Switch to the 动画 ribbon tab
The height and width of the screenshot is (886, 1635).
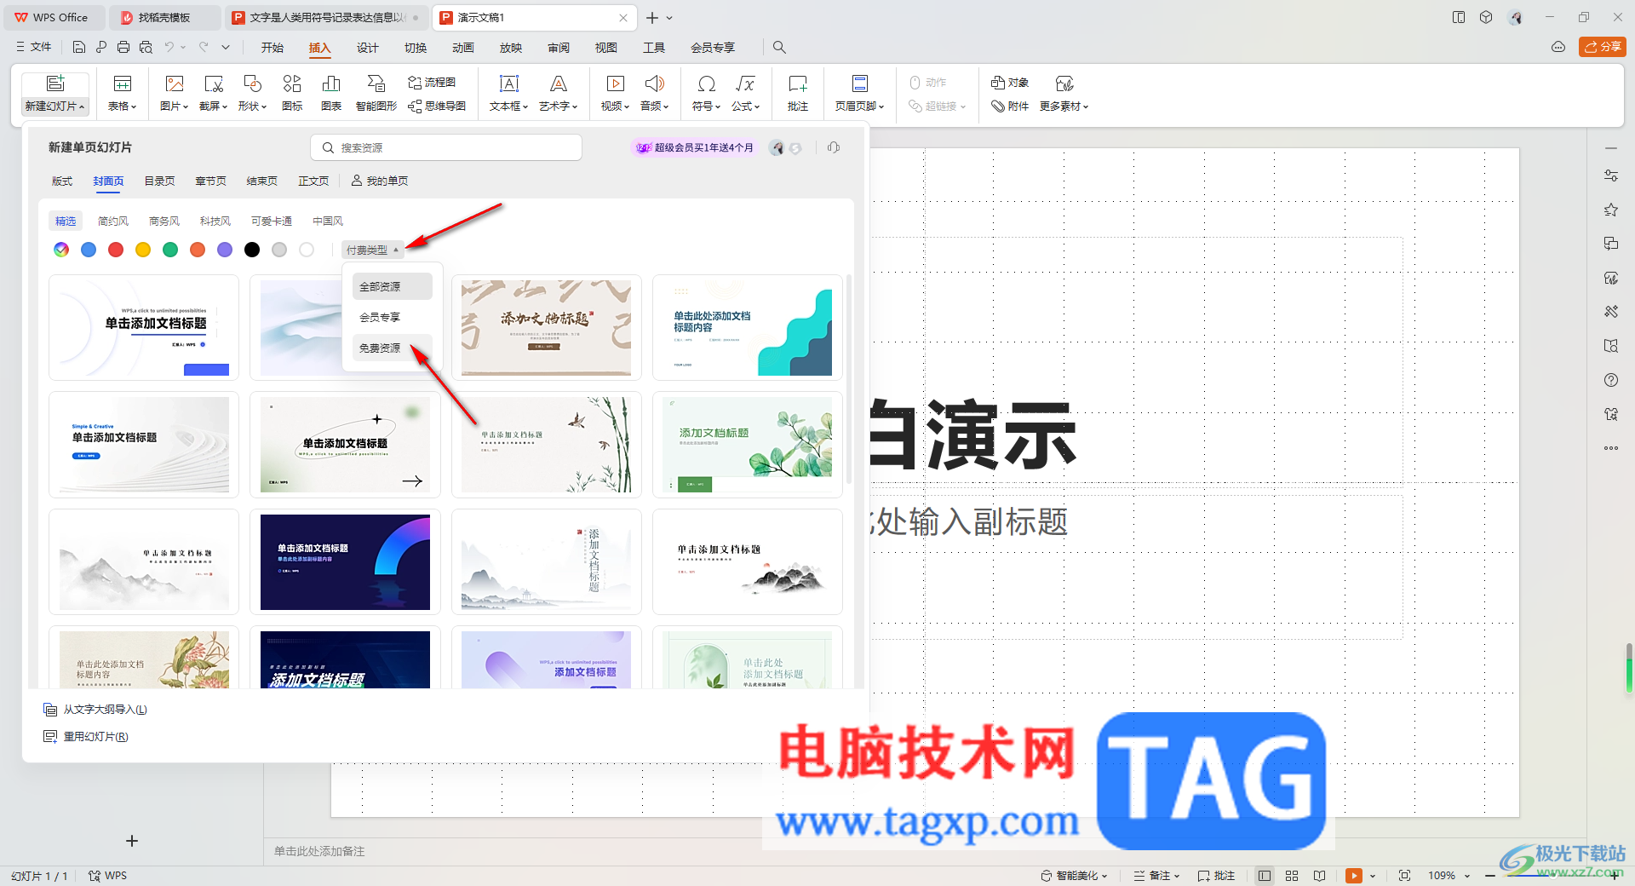[x=463, y=48]
